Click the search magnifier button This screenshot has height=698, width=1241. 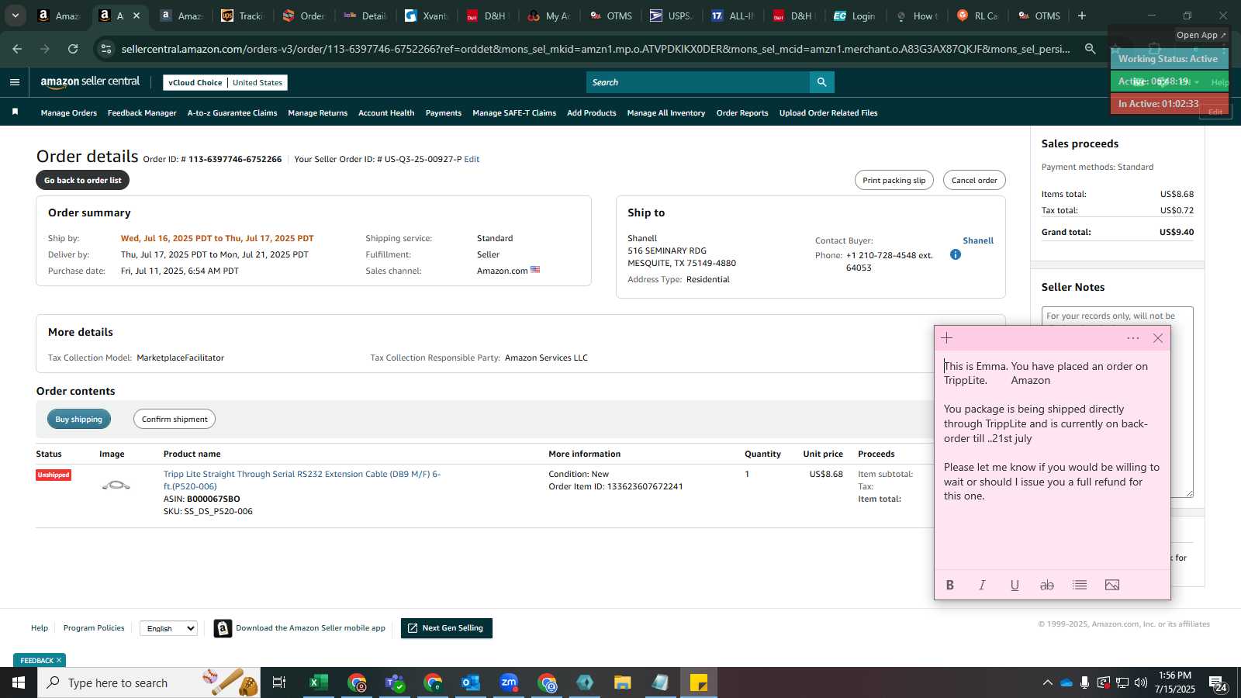point(821,81)
